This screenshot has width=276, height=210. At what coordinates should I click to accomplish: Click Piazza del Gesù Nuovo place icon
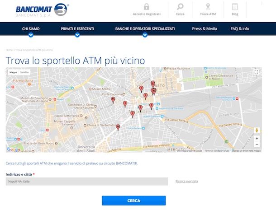[56, 144]
